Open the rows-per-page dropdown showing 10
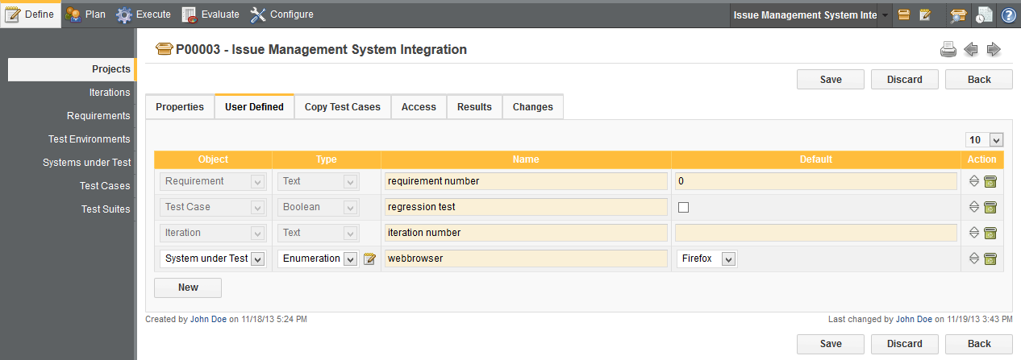Viewport: 1021px width, 360px height. [985, 140]
